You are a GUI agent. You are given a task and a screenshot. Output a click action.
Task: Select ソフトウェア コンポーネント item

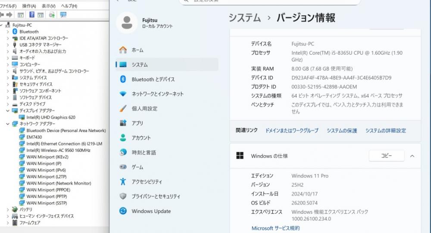(40, 91)
